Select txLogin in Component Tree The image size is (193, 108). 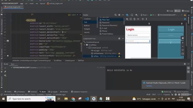pyautogui.click(x=96, y=51)
